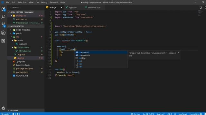Click the public folder icon
Screen dimensions: 206x115
[14, 33]
